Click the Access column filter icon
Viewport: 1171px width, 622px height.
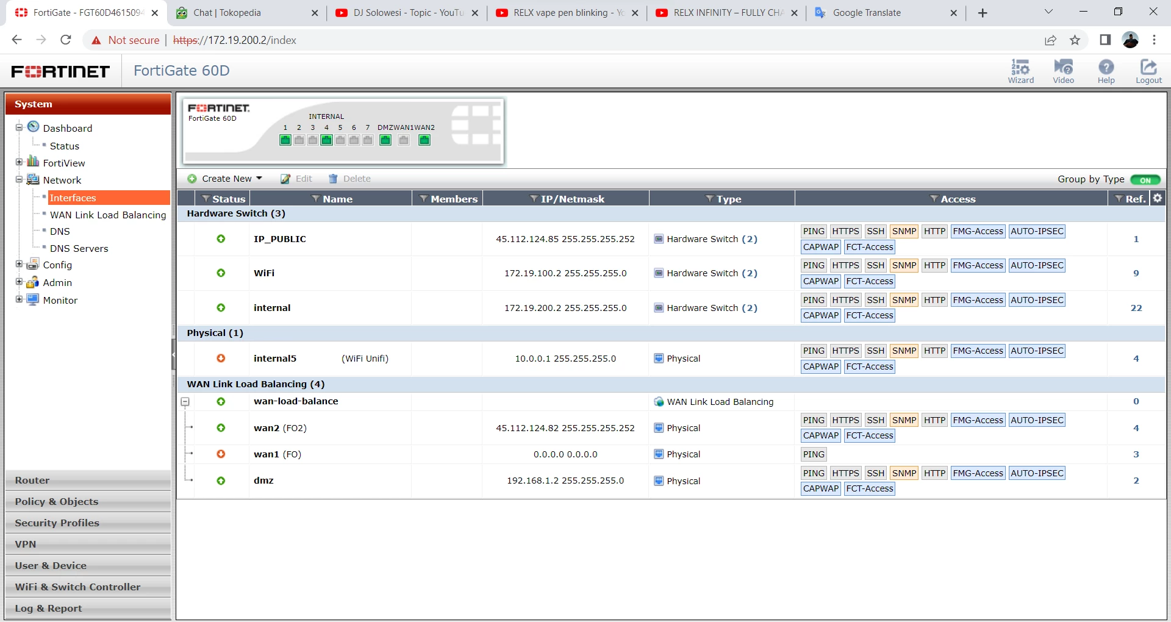pos(934,199)
